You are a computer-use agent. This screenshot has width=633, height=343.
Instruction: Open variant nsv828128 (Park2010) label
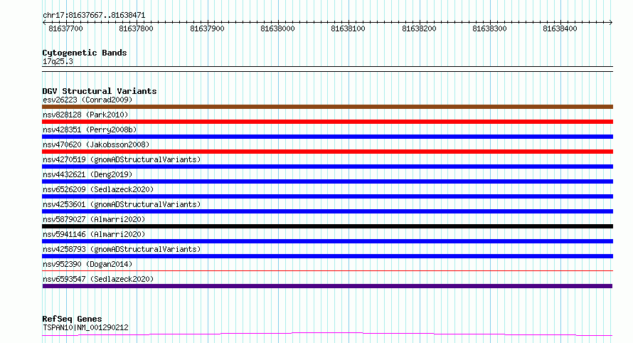pos(85,115)
